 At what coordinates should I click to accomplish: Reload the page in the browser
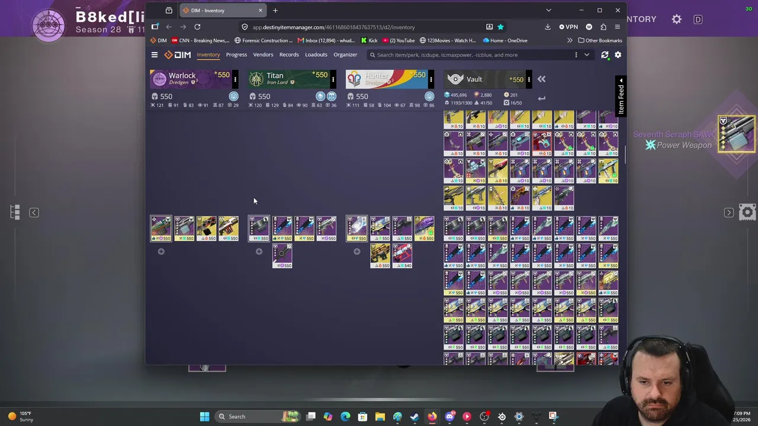(x=197, y=27)
